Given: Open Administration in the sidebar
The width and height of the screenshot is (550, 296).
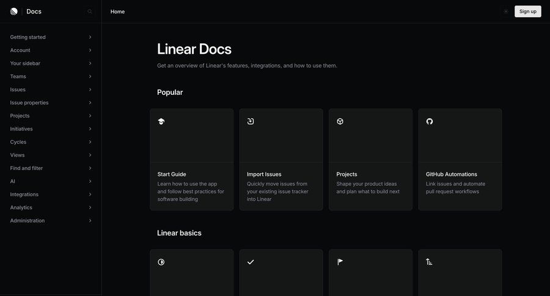Looking at the screenshot, I should [28, 221].
